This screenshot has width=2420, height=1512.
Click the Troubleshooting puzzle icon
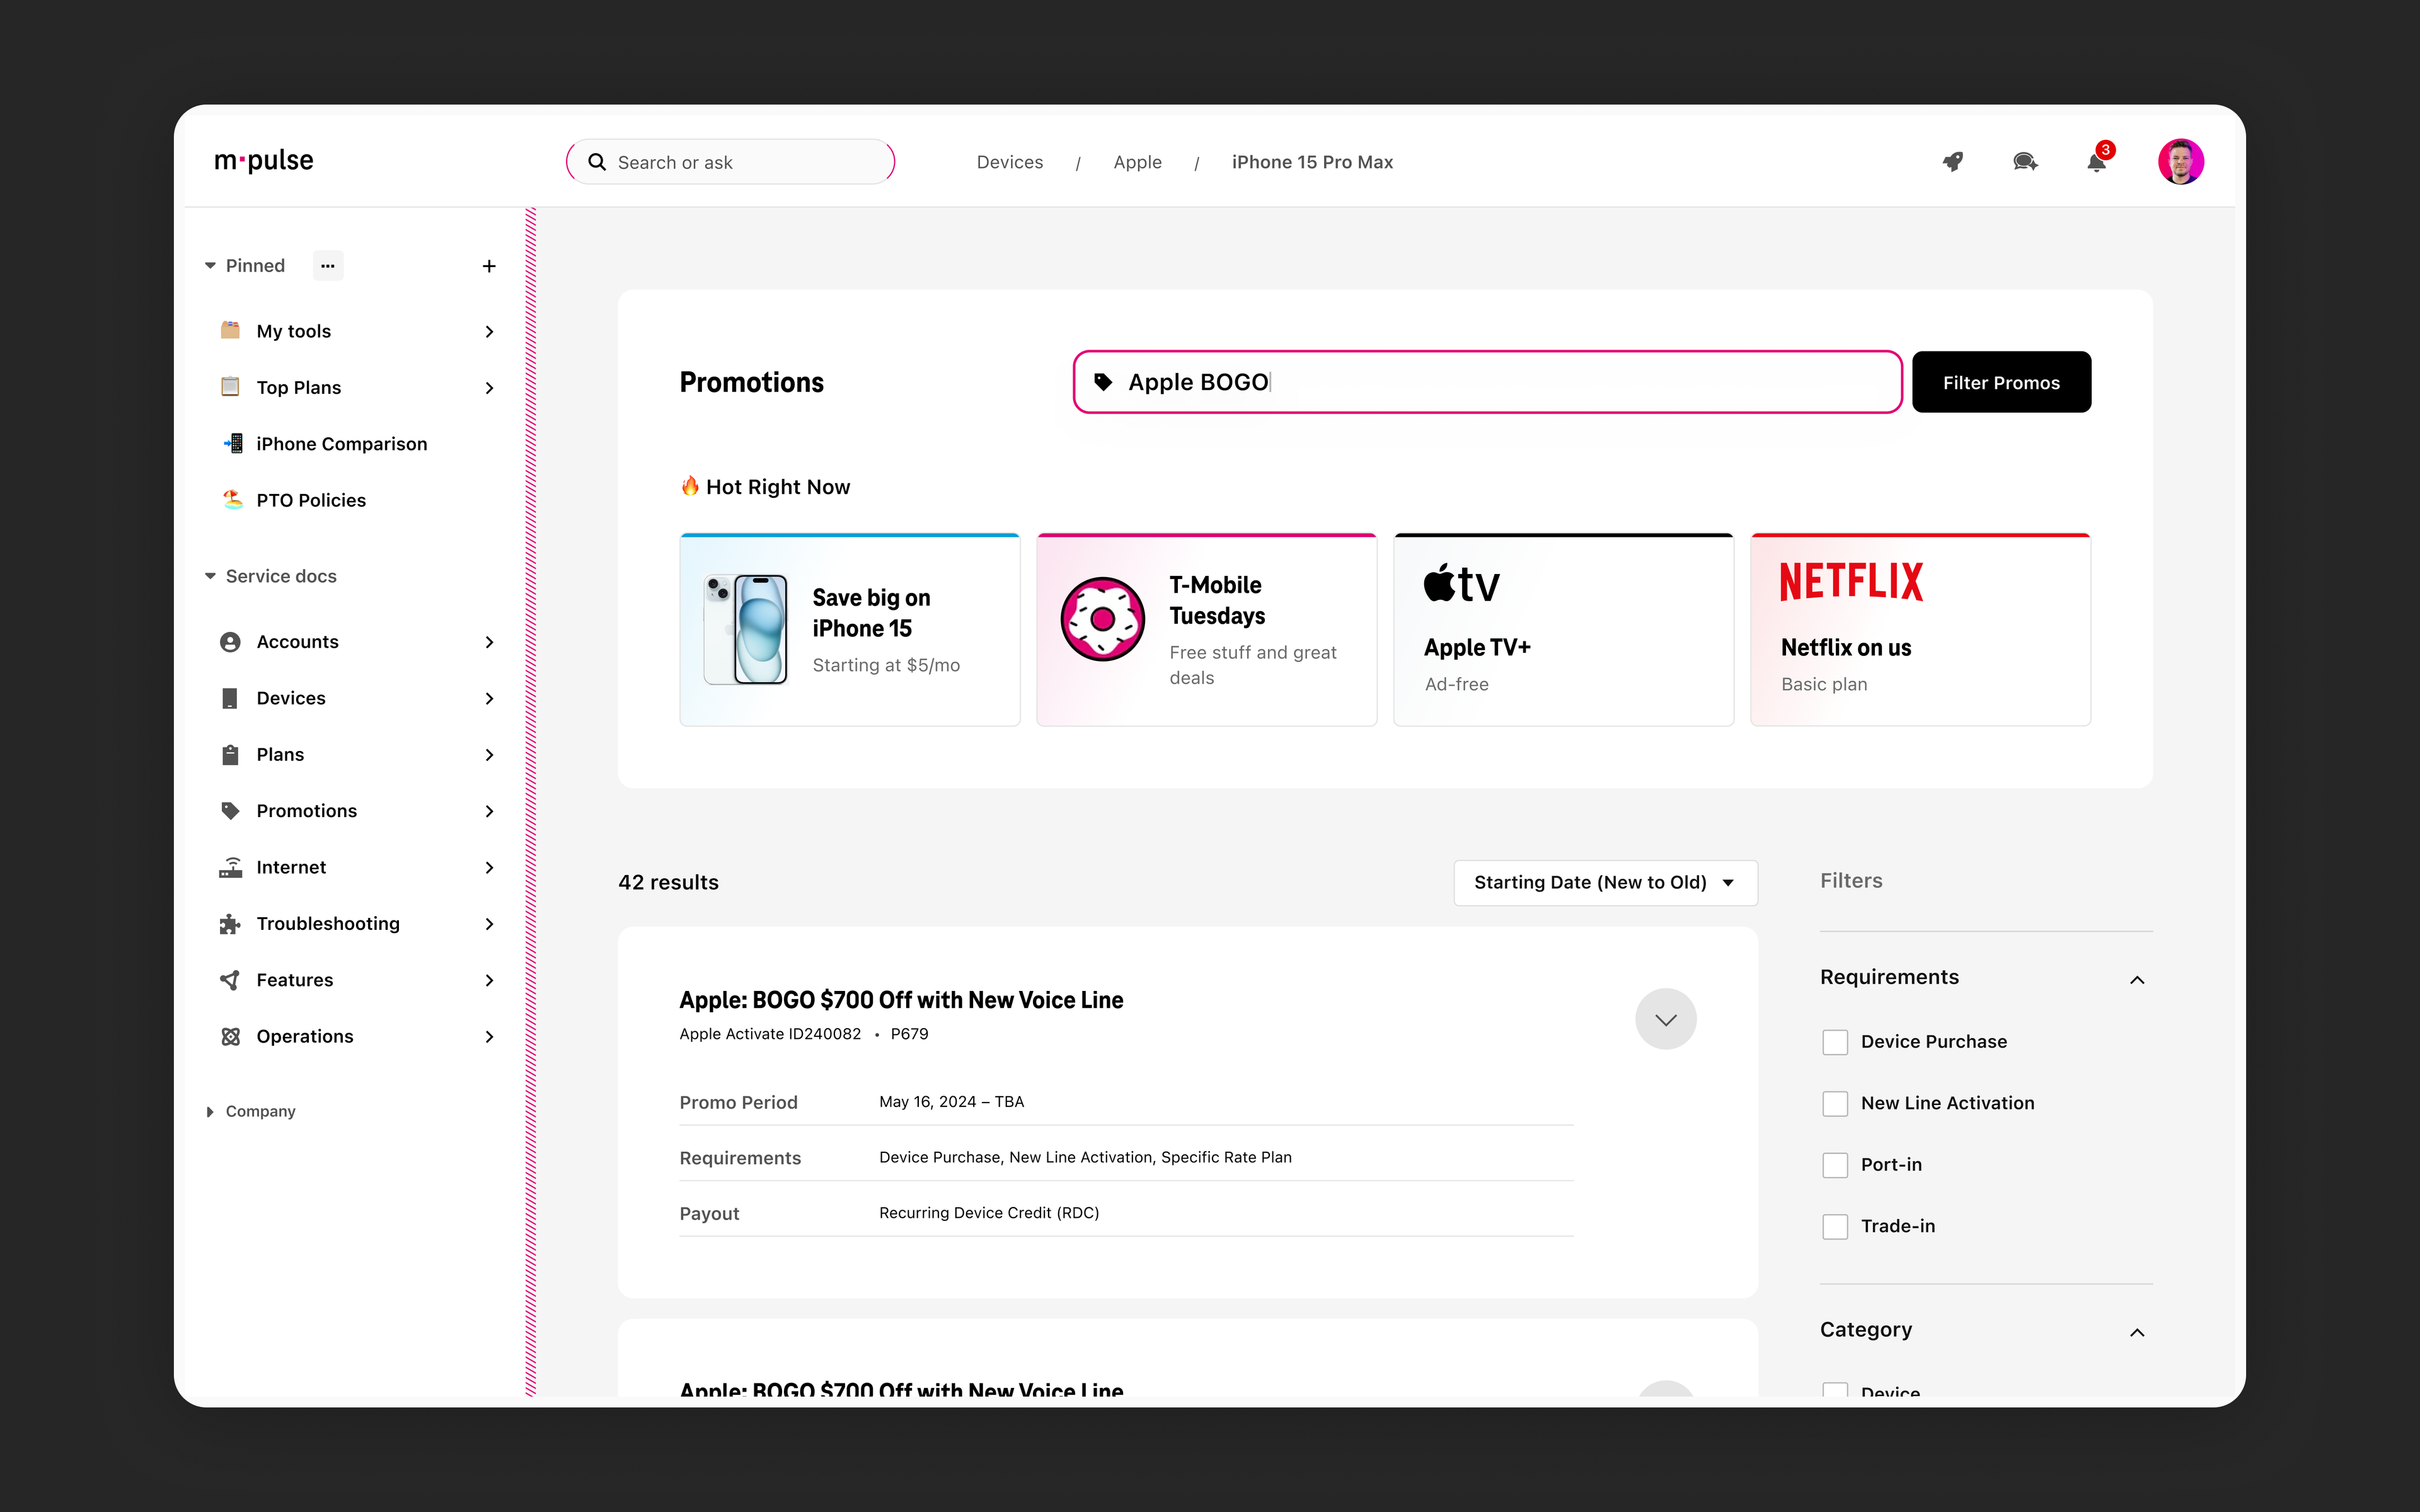230,923
